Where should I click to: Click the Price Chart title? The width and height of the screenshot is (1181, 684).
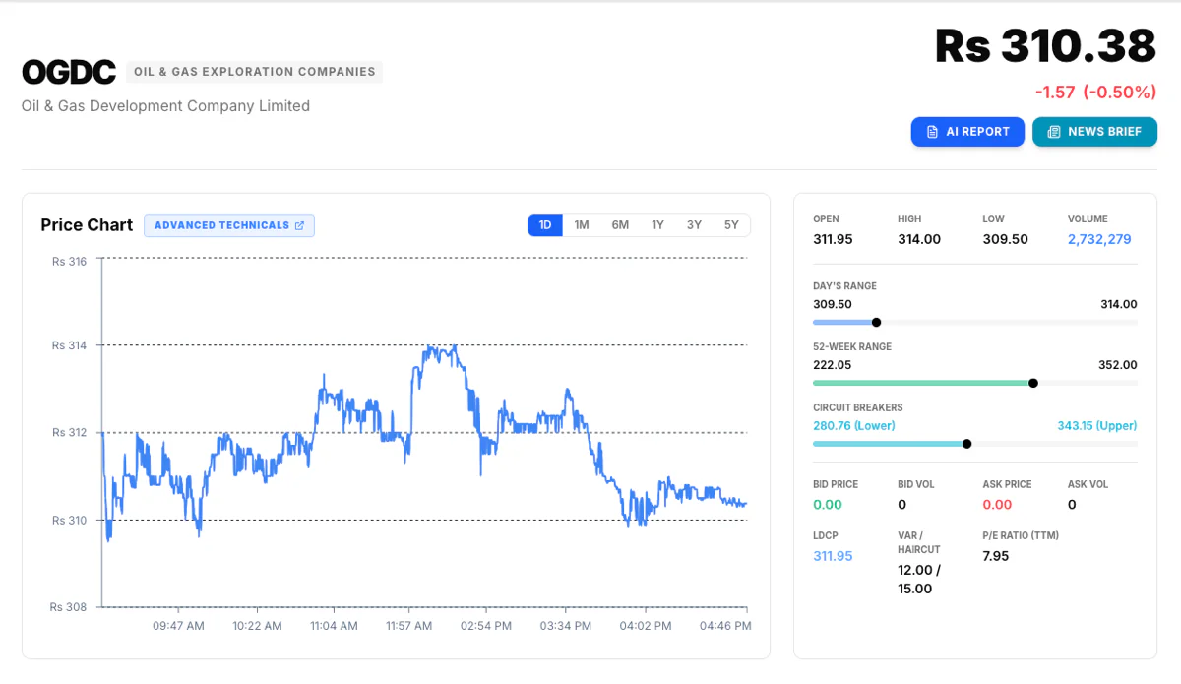87,225
